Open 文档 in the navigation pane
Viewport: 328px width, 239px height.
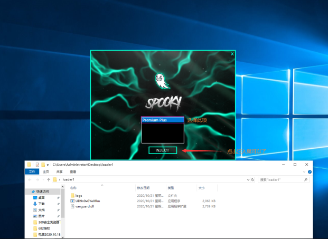[x=41, y=210]
